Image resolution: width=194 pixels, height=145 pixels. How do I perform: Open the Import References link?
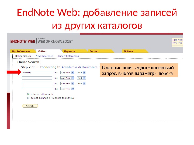[68, 56]
